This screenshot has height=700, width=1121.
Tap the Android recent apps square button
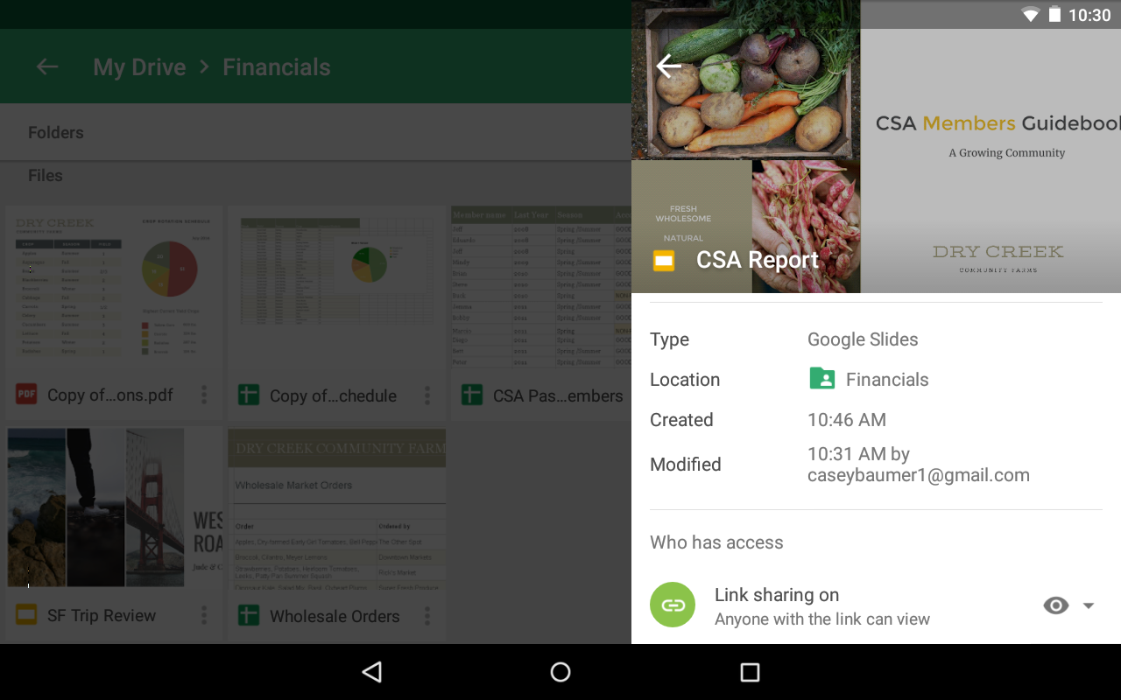pos(750,672)
